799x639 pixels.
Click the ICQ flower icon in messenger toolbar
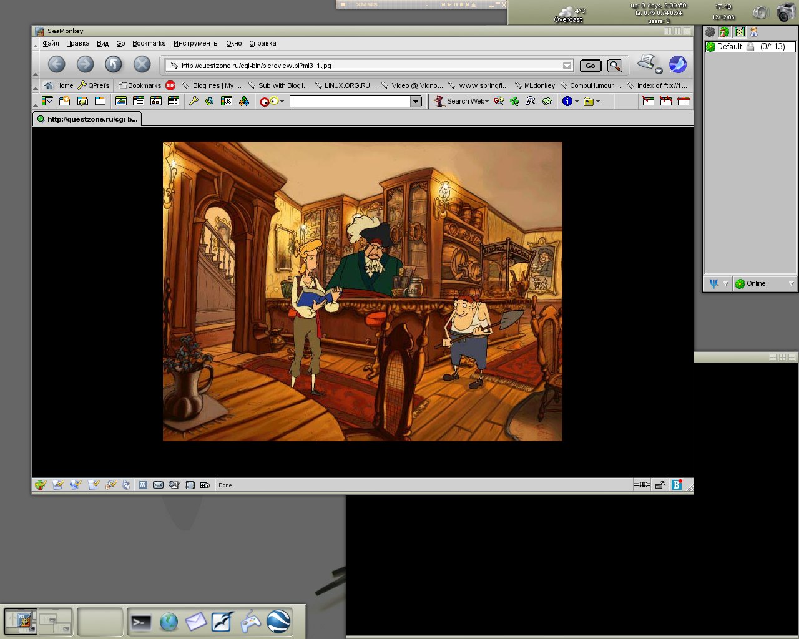pos(724,31)
